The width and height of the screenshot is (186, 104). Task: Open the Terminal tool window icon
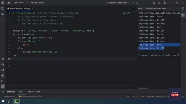3,81
